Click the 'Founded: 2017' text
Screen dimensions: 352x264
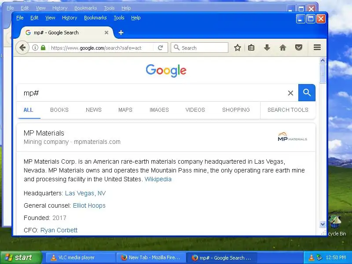45,218
